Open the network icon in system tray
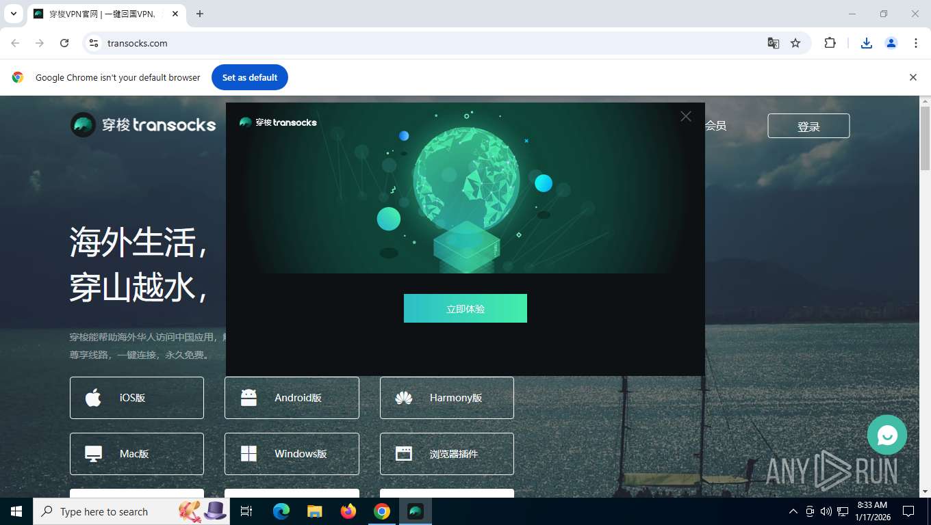This screenshot has height=525, width=931. coord(843,511)
